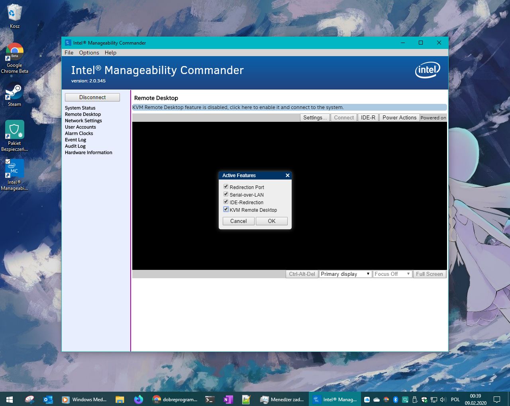
Task: Open the Power Actions button
Action: 399,117
